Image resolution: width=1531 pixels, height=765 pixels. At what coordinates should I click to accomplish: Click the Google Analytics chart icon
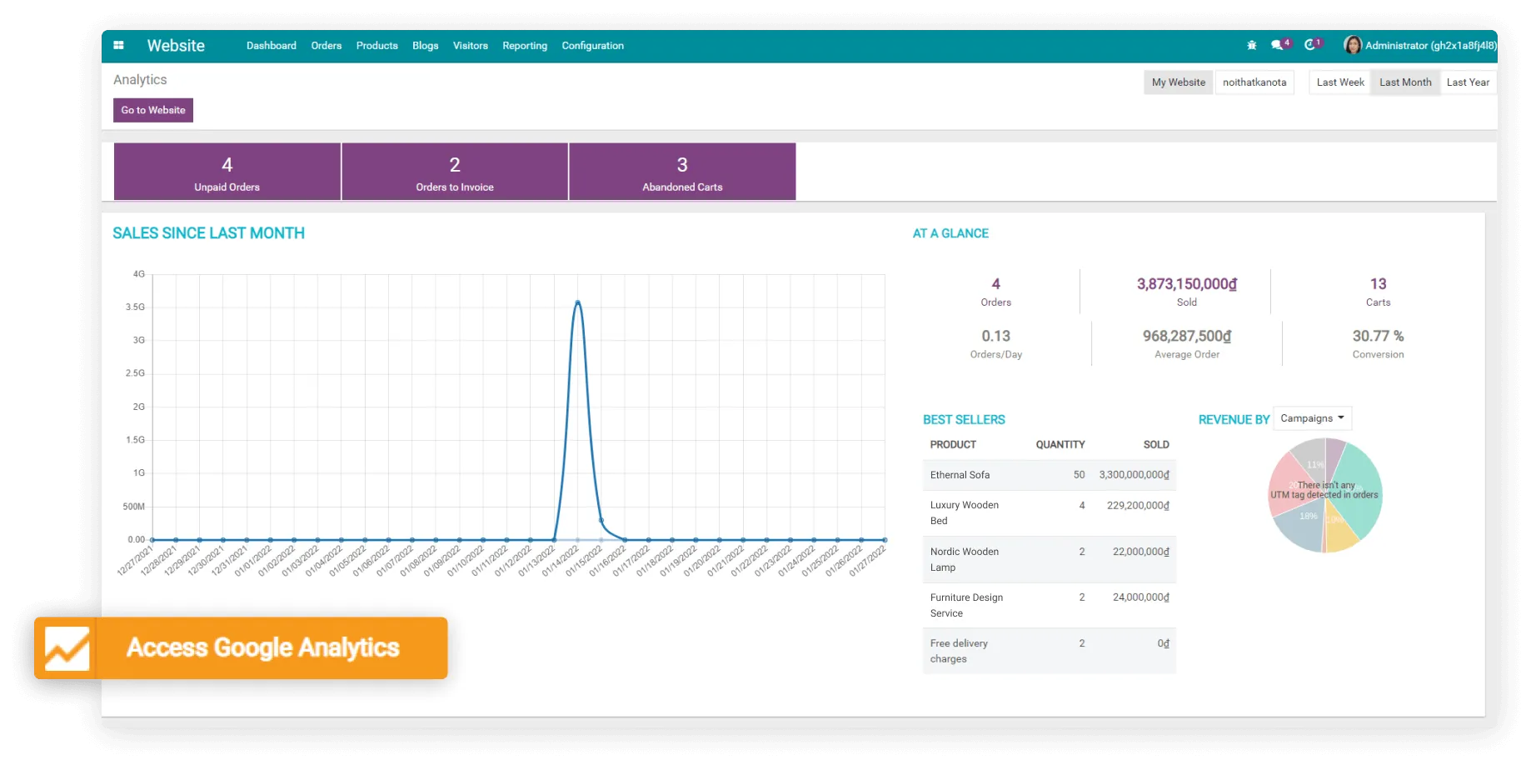point(67,648)
